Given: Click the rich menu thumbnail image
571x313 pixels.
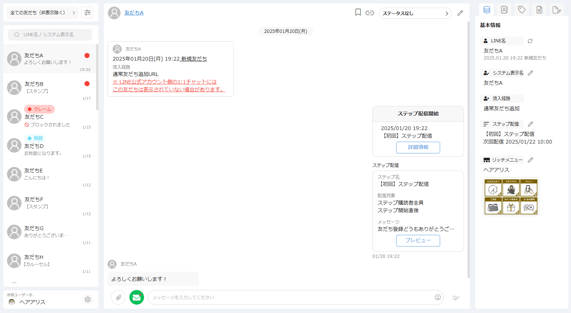Looking at the screenshot, I should tap(511, 196).
